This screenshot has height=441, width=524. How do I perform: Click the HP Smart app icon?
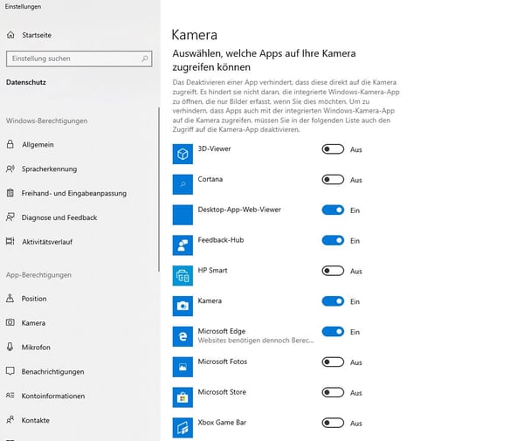click(x=183, y=276)
